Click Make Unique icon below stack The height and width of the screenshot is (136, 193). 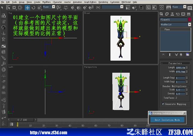[176, 55]
